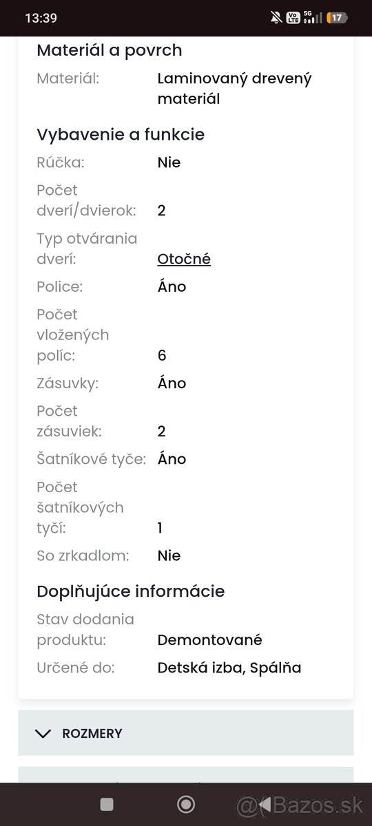Viewport: 372px width, 826px height.
Task: Tap the VoLTE status indicator
Action: pos(293,18)
